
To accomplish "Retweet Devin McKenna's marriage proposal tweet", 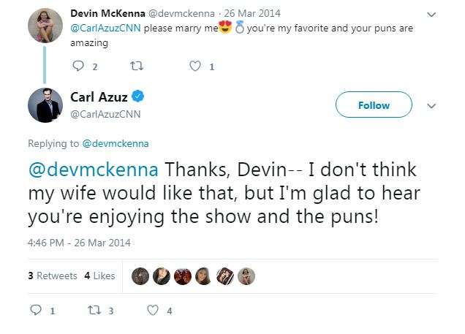I will [x=135, y=67].
